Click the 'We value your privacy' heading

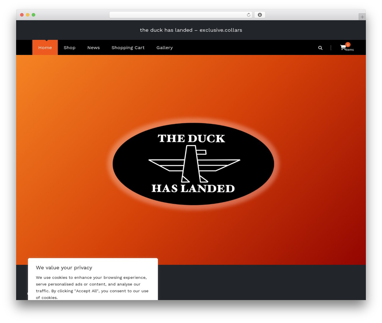(64, 268)
